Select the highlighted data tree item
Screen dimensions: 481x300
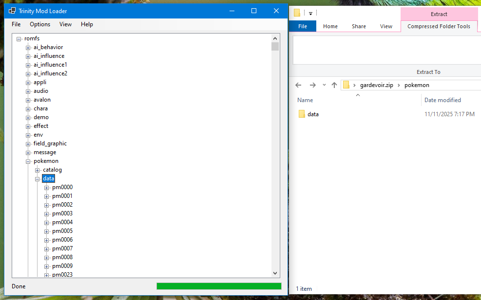pos(48,178)
